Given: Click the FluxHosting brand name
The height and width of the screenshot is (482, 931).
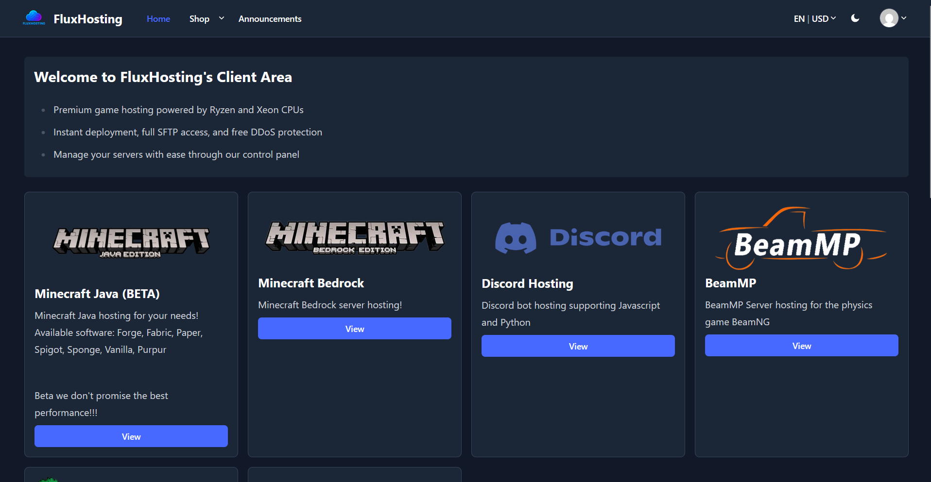Looking at the screenshot, I should point(88,19).
